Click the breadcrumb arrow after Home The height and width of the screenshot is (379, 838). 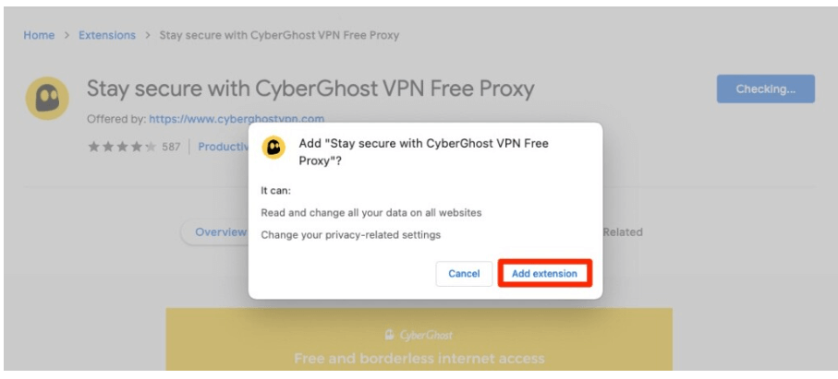[67, 36]
